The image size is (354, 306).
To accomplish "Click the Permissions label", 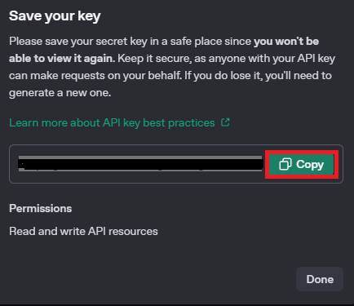I will [41, 208].
